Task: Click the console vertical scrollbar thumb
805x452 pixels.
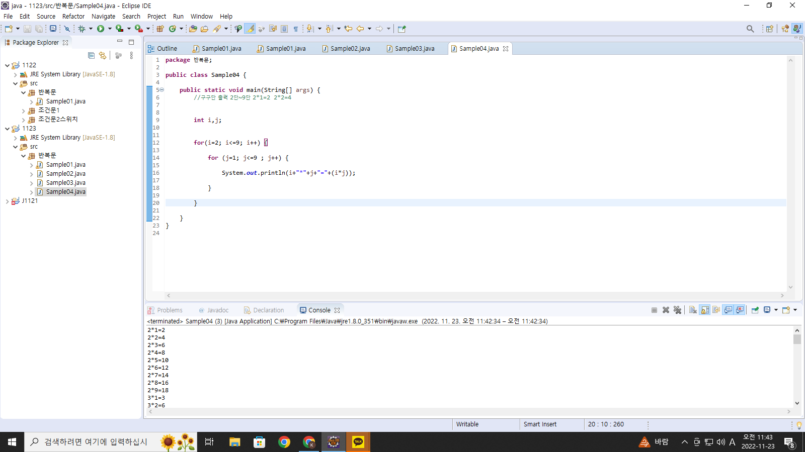Action: pyautogui.click(x=797, y=339)
